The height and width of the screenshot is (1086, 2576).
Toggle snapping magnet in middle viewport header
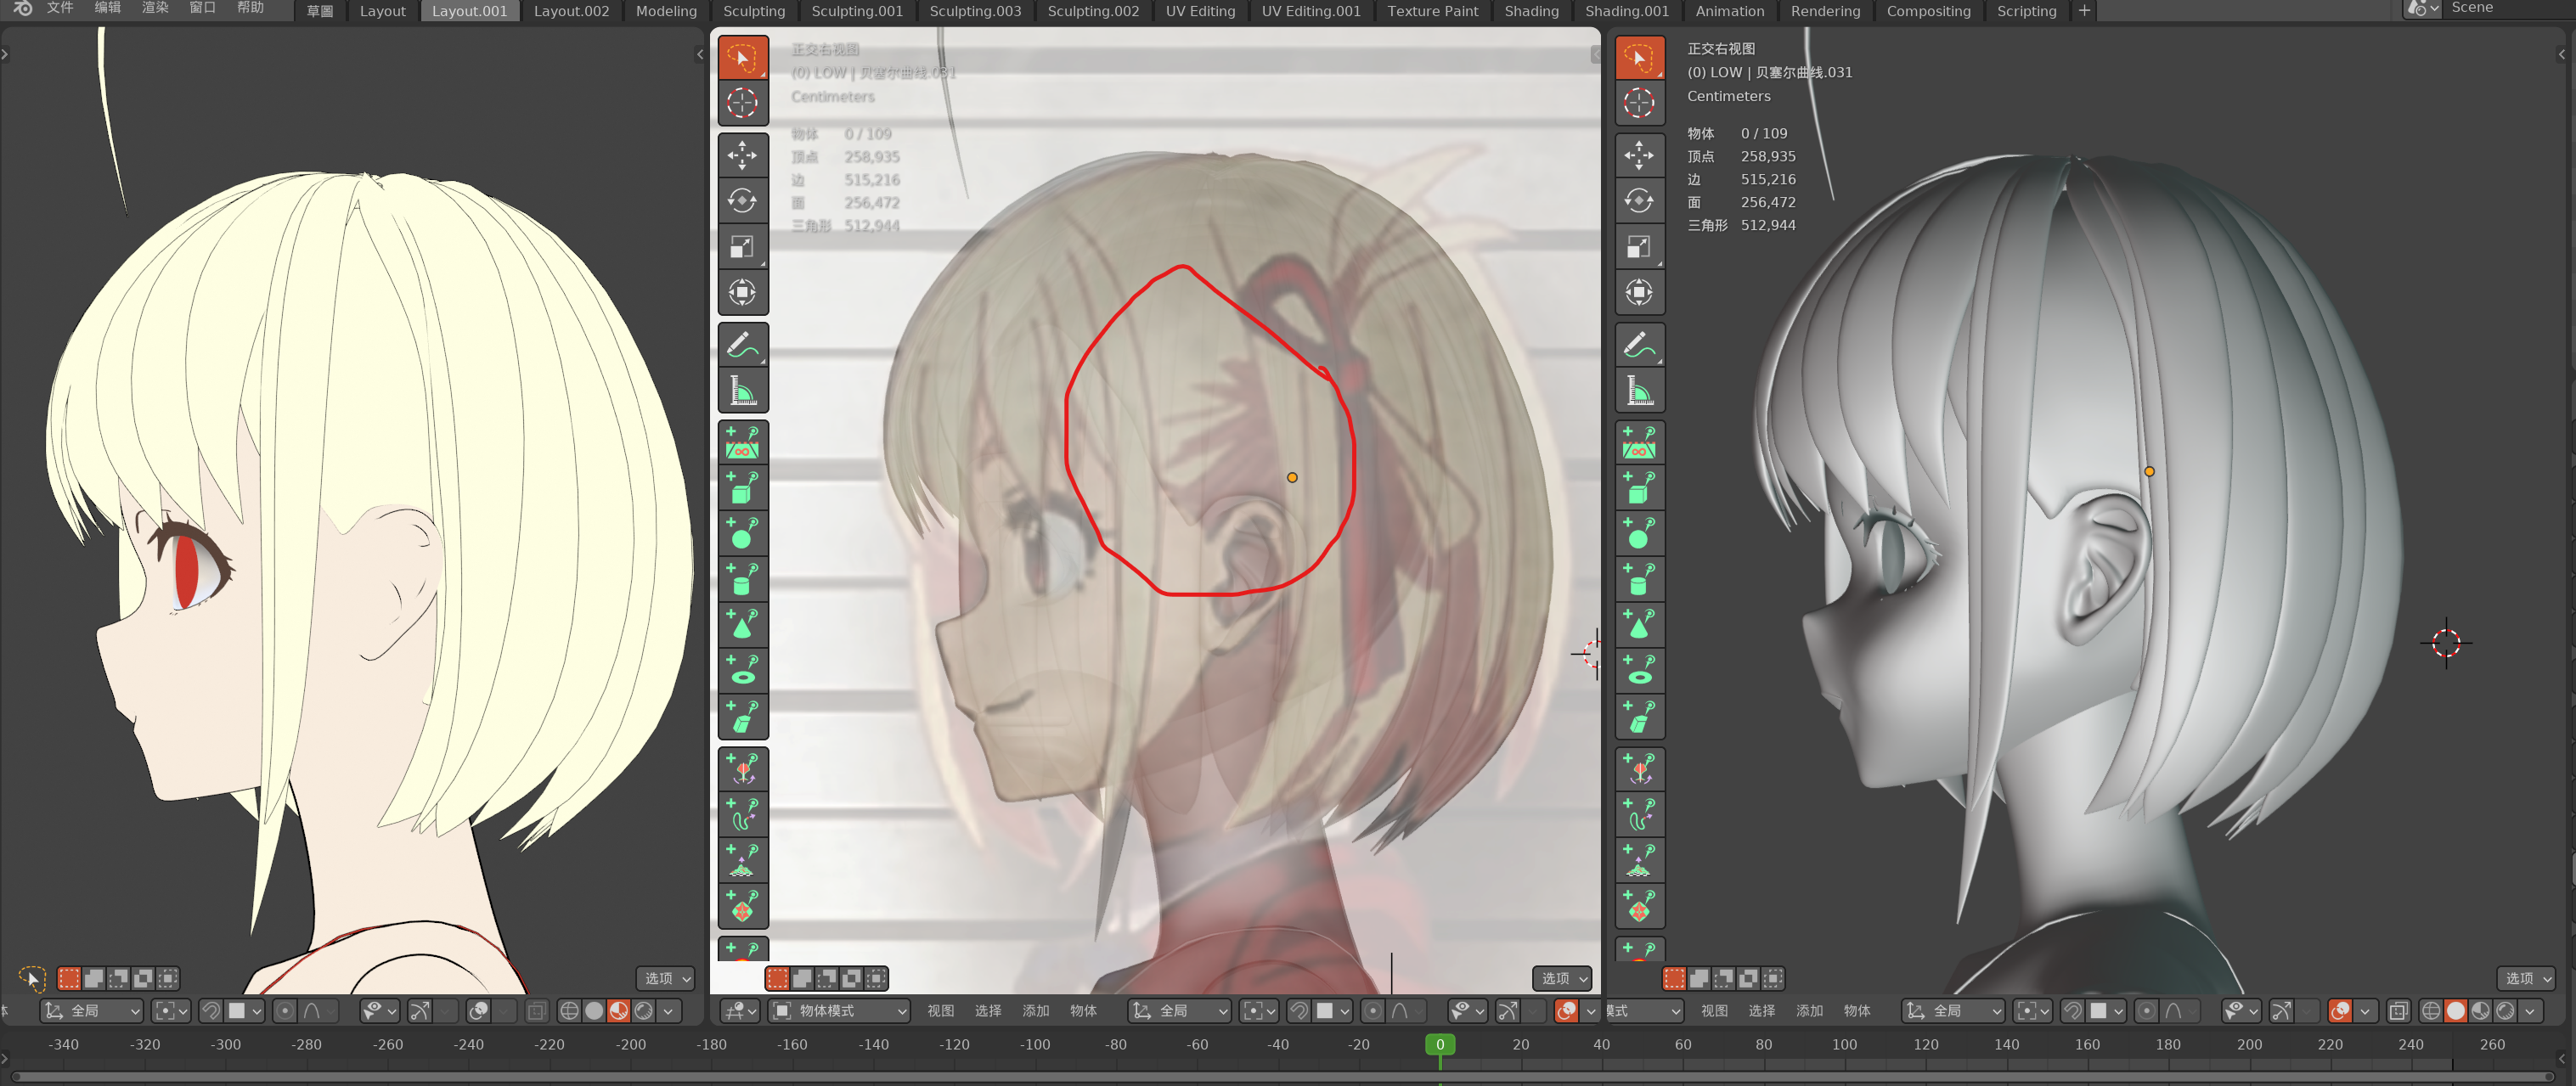point(1299,1011)
